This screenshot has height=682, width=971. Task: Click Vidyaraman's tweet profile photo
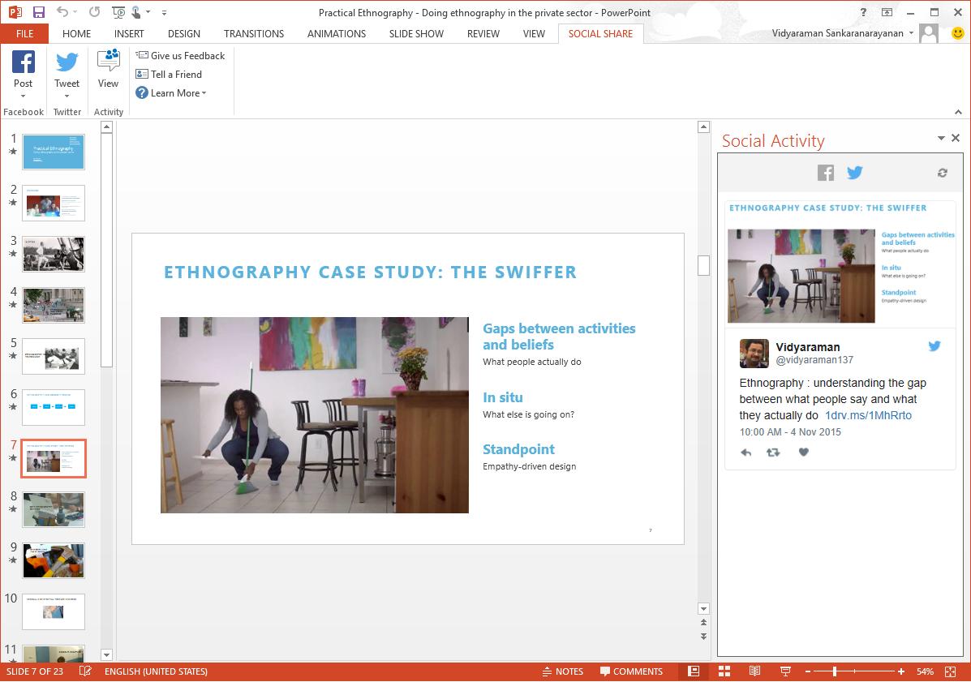tap(754, 354)
